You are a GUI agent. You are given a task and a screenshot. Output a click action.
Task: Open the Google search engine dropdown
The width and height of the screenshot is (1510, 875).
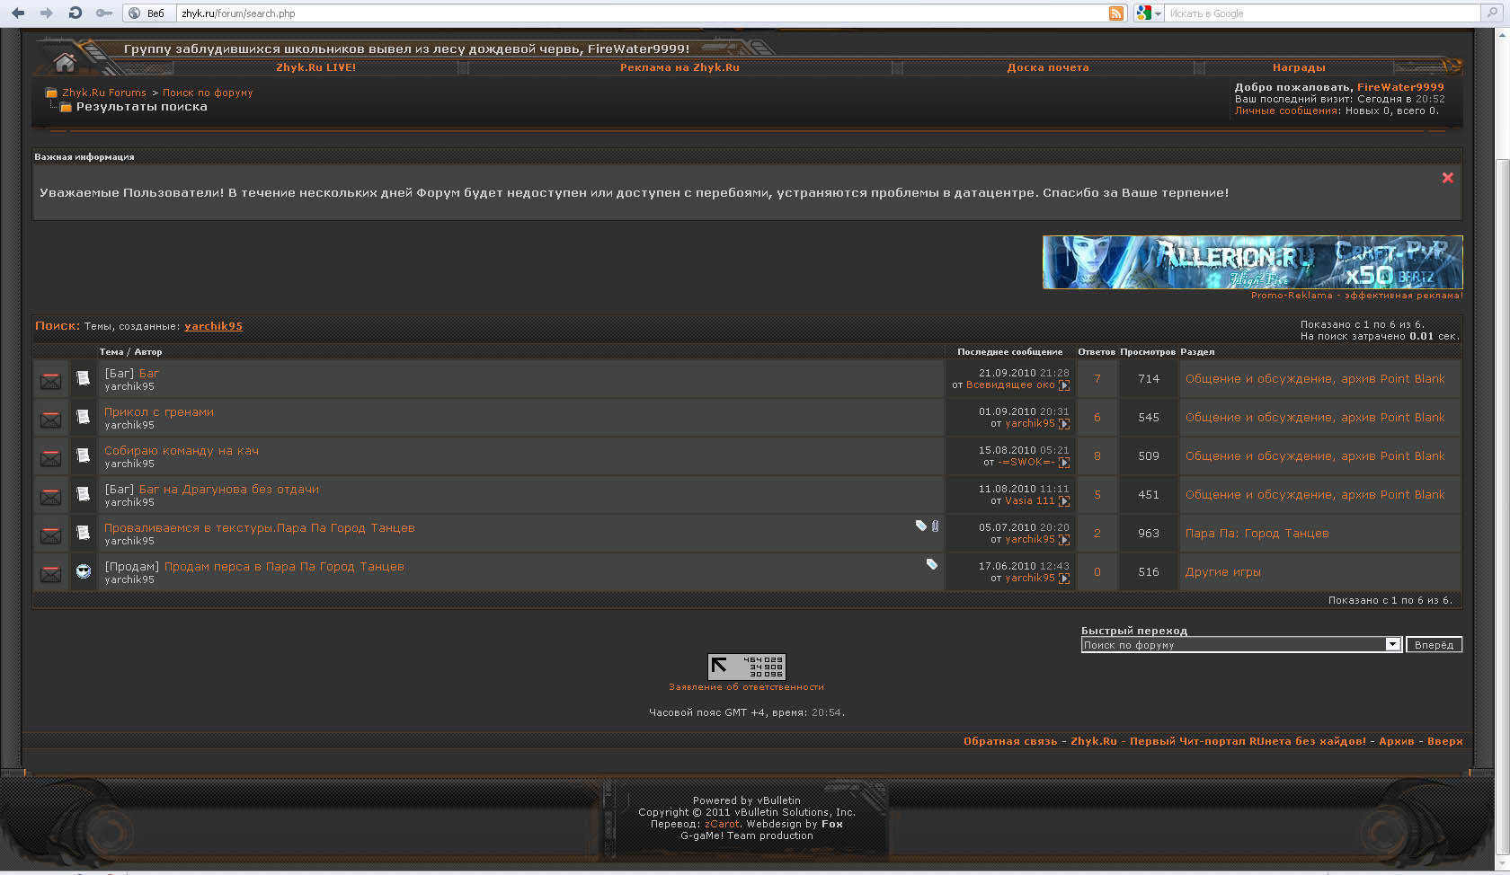coord(1148,13)
